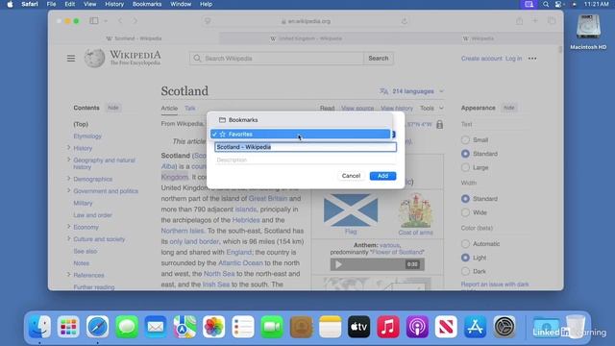Open 214 languages dropdown
This screenshot has height=346, width=615.
(412, 91)
